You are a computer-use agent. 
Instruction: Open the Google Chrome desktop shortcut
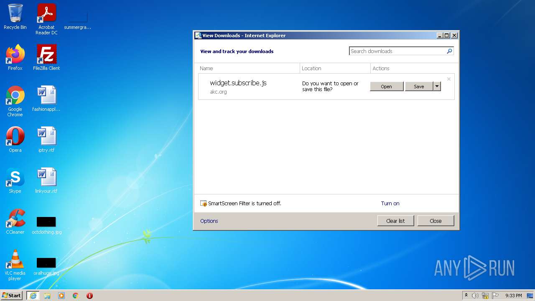point(15,101)
